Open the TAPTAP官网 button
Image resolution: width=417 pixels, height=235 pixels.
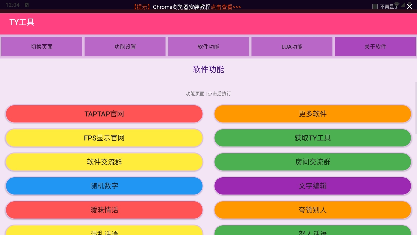104,114
